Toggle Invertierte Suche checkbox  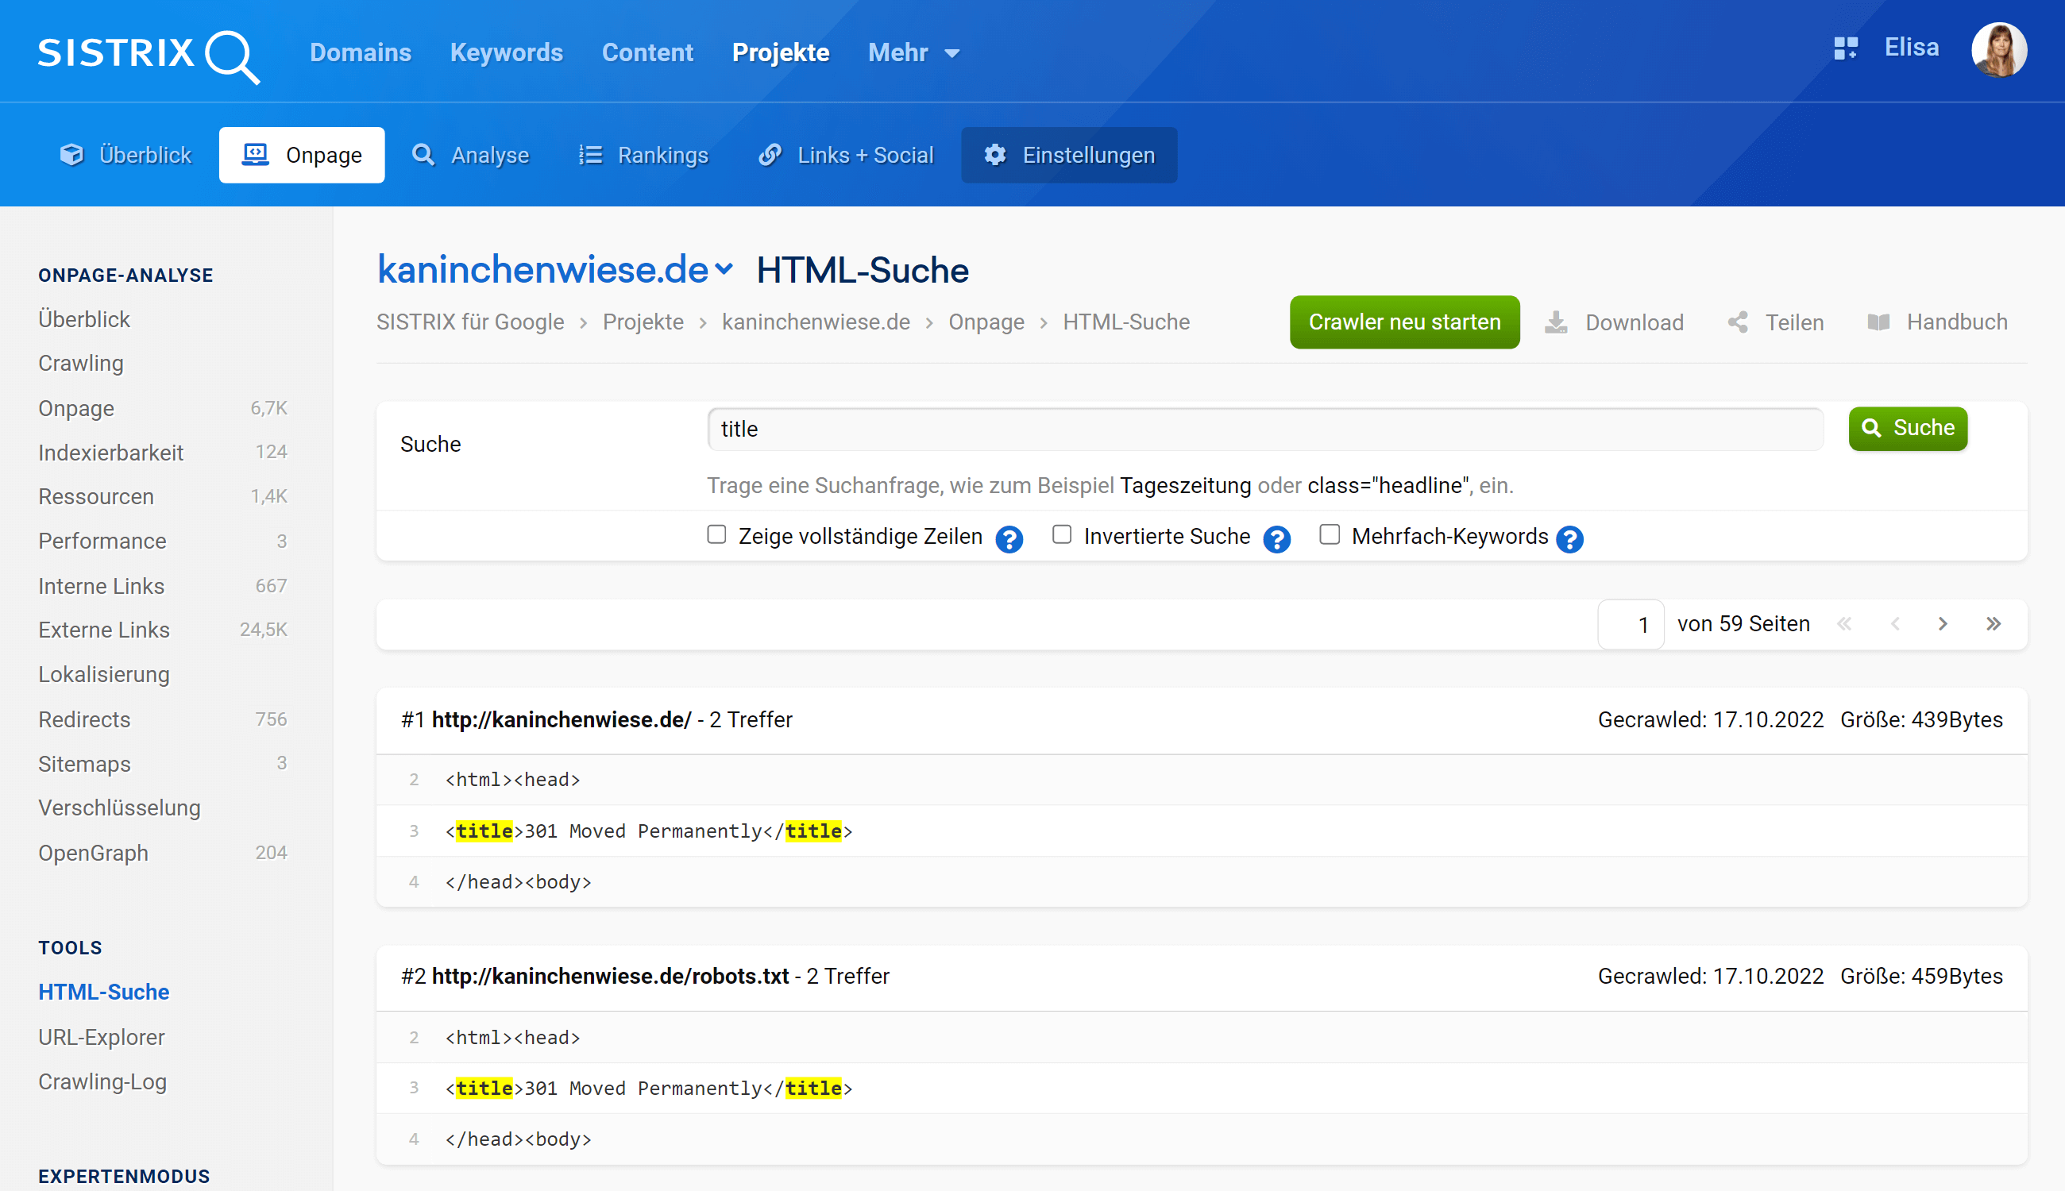(1062, 535)
